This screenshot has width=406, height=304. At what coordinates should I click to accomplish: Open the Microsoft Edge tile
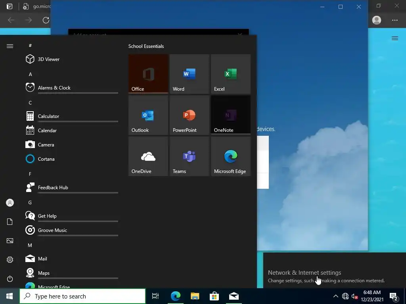tap(231, 156)
